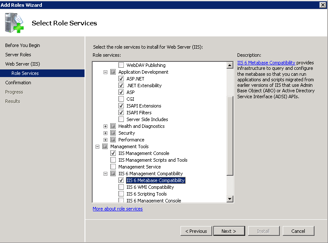The height and width of the screenshot is (243, 328).
Task: Close the Add Roles Wizard window
Action: point(323,5)
